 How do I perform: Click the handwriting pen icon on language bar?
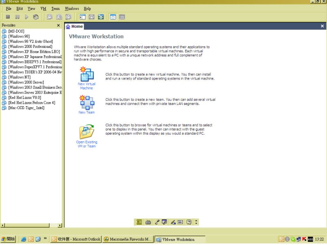[x=173, y=222]
